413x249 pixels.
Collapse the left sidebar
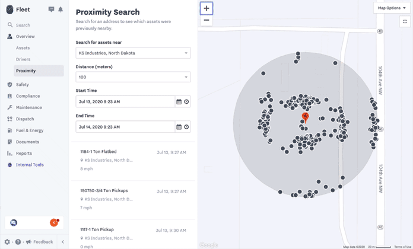[63, 242]
